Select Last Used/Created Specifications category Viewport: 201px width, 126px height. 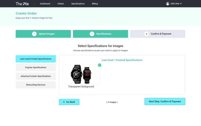(36, 59)
